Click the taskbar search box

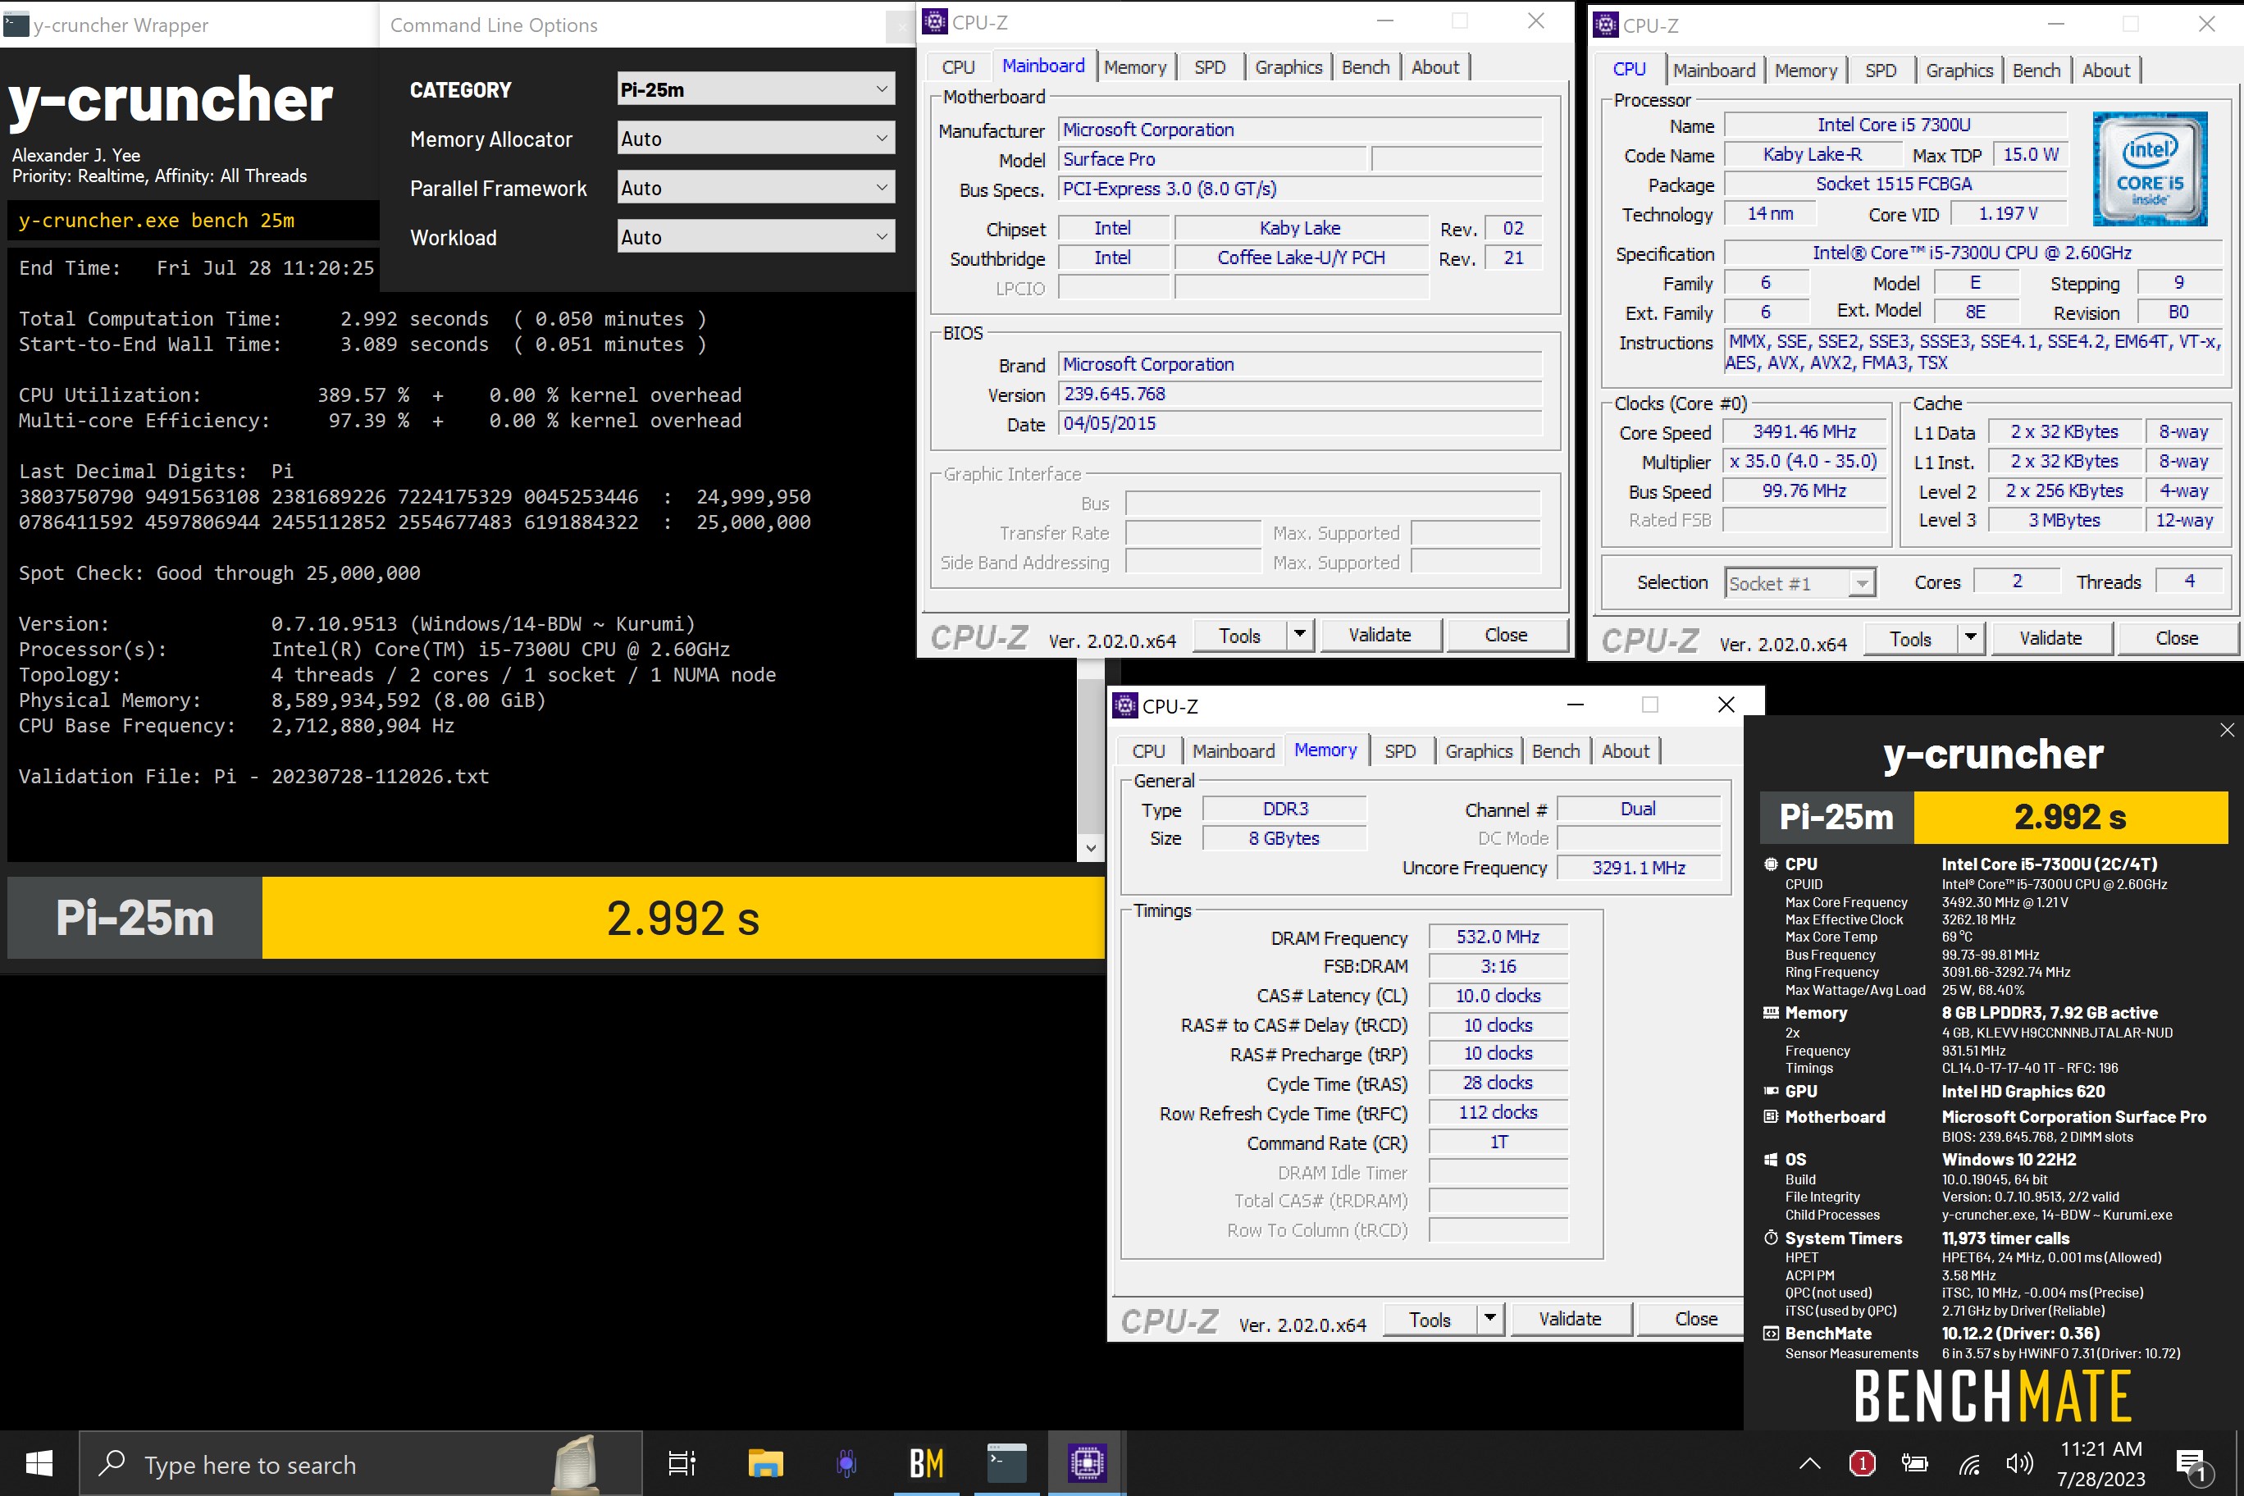coord(361,1462)
